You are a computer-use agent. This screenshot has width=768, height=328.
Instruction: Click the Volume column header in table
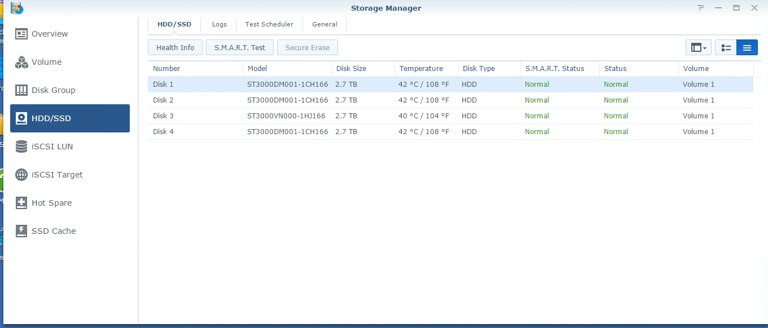[716, 69]
